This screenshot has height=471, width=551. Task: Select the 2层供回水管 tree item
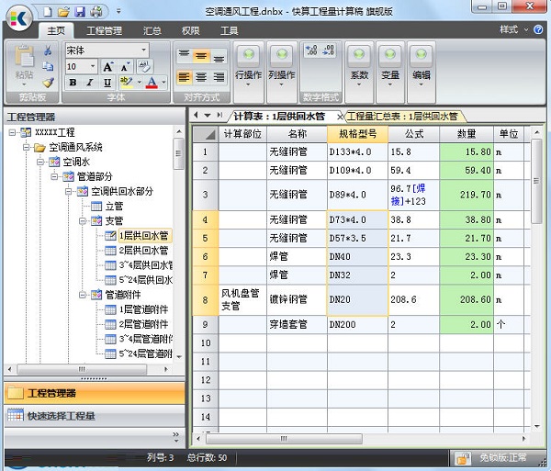(143, 251)
